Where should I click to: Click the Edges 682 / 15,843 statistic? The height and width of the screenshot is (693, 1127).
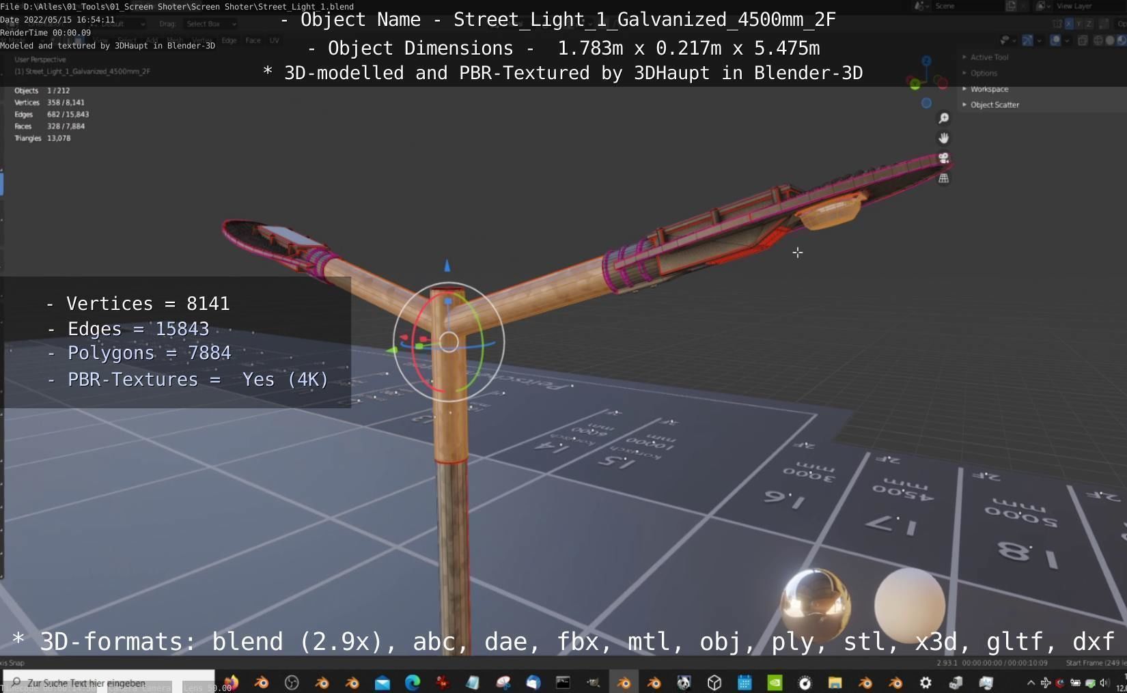[51, 114]
